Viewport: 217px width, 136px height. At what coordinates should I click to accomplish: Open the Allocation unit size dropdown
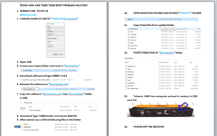56,35
